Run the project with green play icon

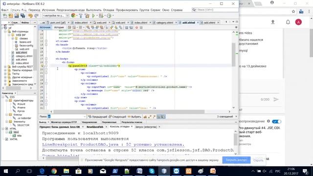(93, 16)
